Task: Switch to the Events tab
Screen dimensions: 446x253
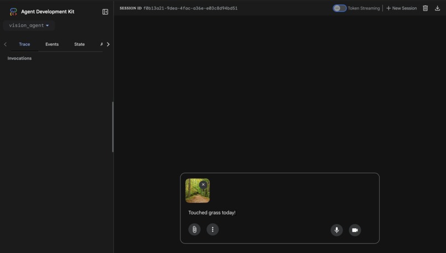Action: click(52, 44)
